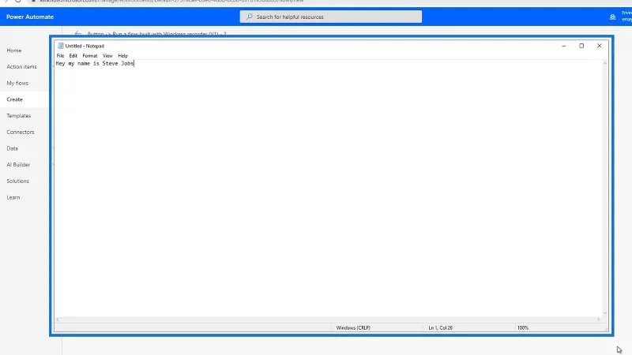Open the Edit menu in Notepad
Image resolution: width=632 pixels, height=355 pixels.
coord(73,55)
